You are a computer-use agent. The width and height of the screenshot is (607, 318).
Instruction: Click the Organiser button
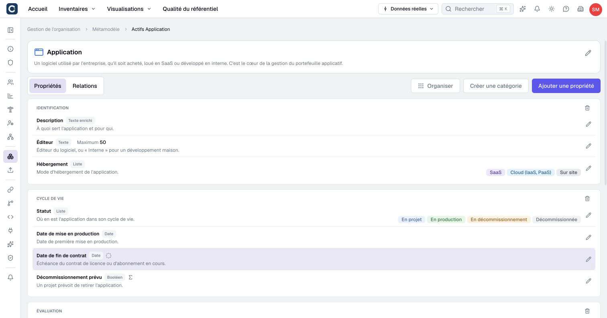435,86
